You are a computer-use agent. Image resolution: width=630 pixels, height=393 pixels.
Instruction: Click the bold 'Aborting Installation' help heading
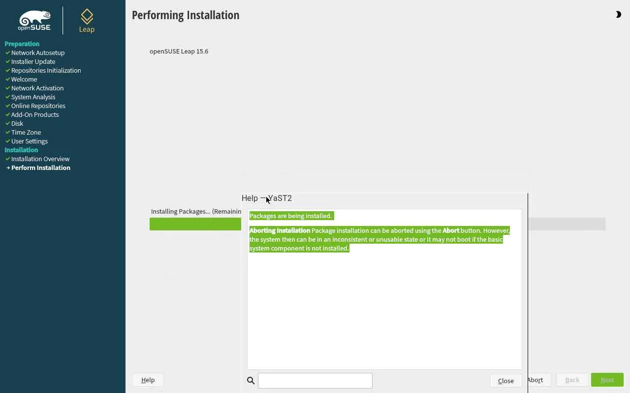[x=280, y=230]
